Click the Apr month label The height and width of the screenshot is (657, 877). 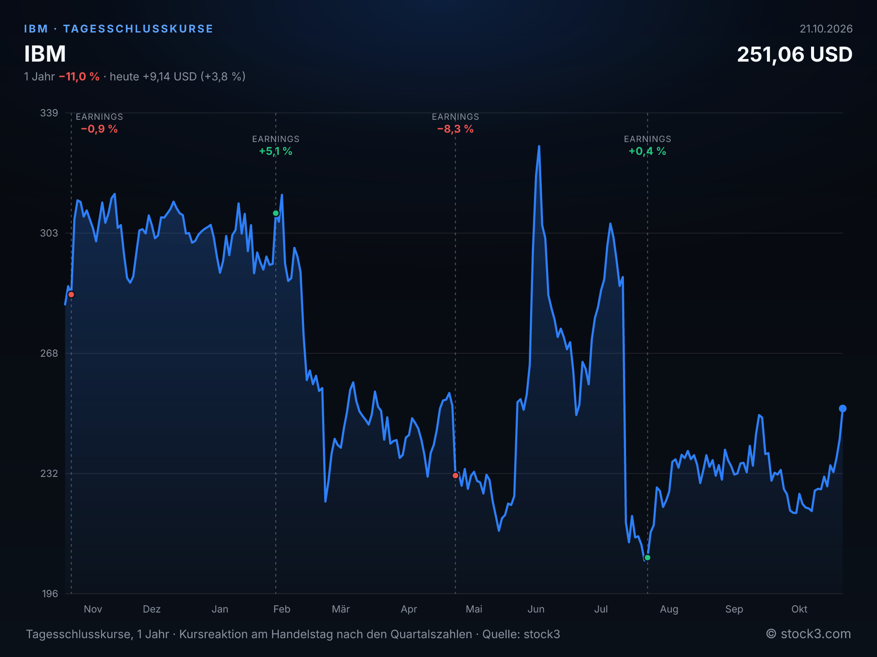409,609
